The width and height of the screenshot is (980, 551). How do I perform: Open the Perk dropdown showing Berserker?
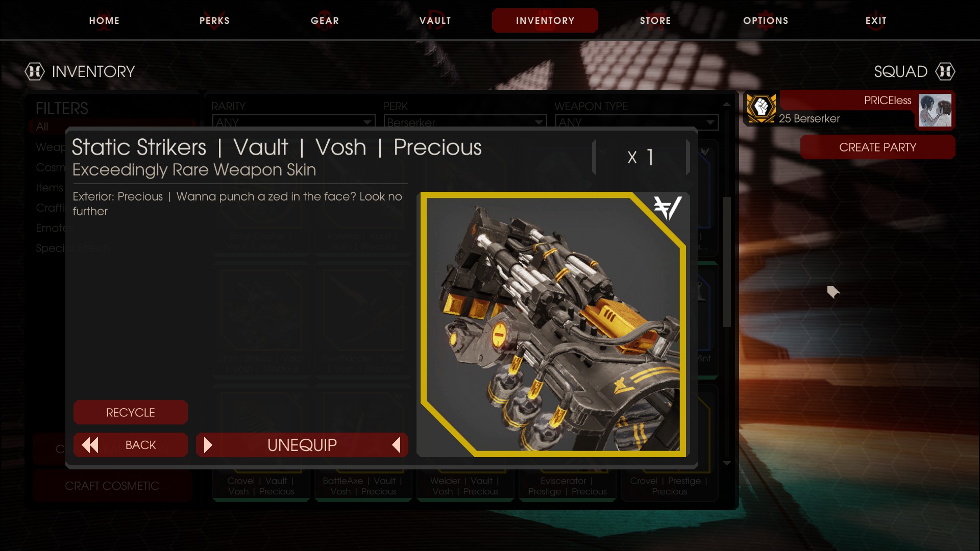pos(465,122)
